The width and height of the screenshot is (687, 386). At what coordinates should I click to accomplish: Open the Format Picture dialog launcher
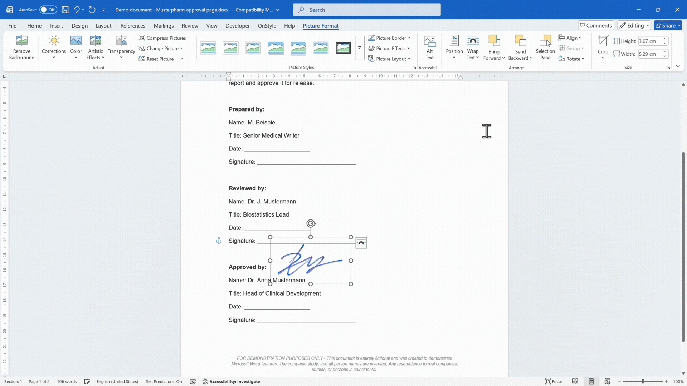pos(668,68)
